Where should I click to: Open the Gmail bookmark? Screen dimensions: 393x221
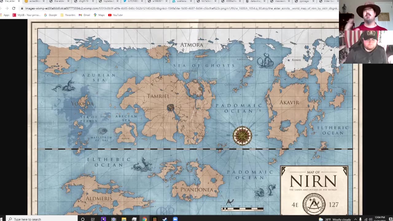click(x=84, y=15)
